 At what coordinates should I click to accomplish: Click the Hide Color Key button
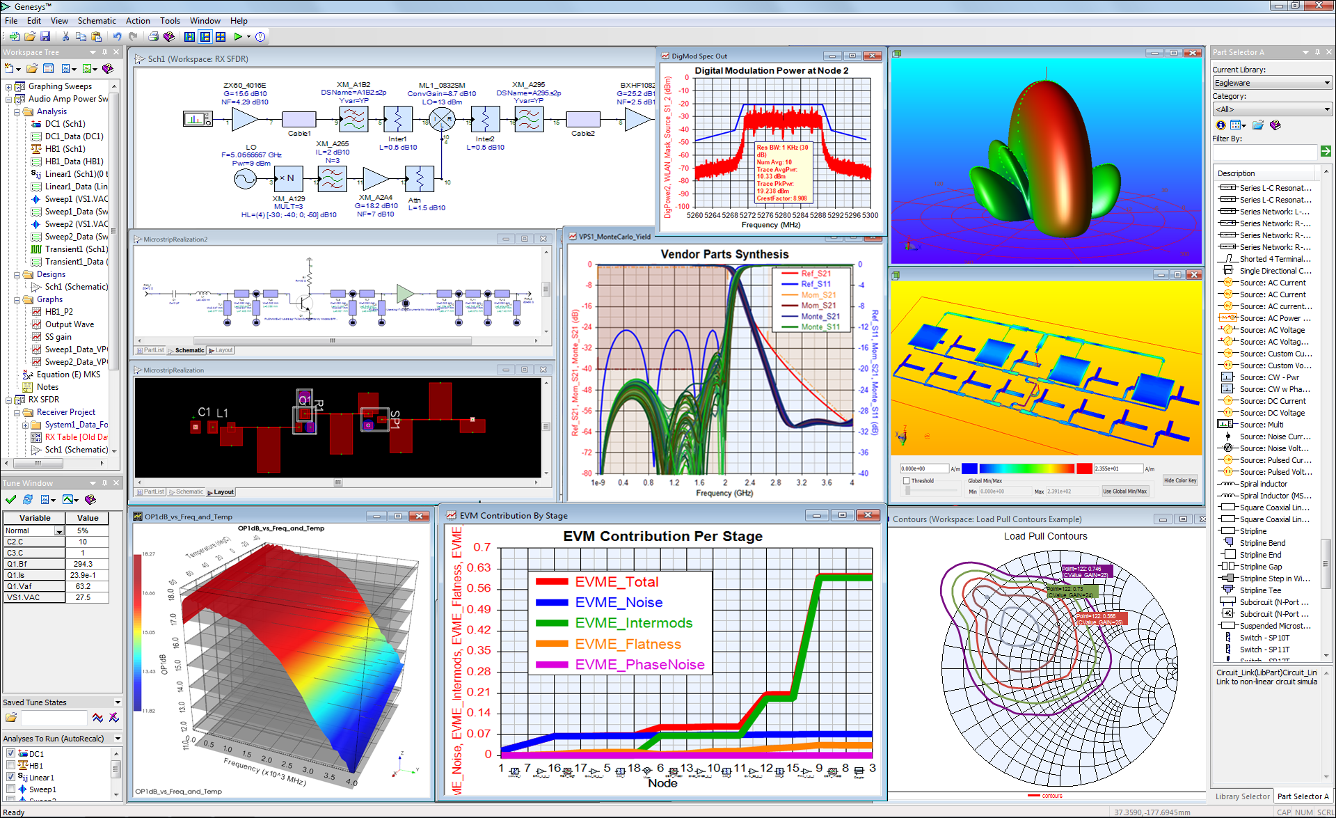(x=1180, y=480)
